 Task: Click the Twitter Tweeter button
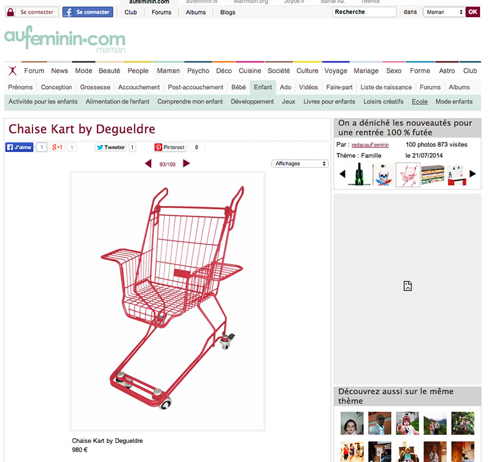click(111, 147)
